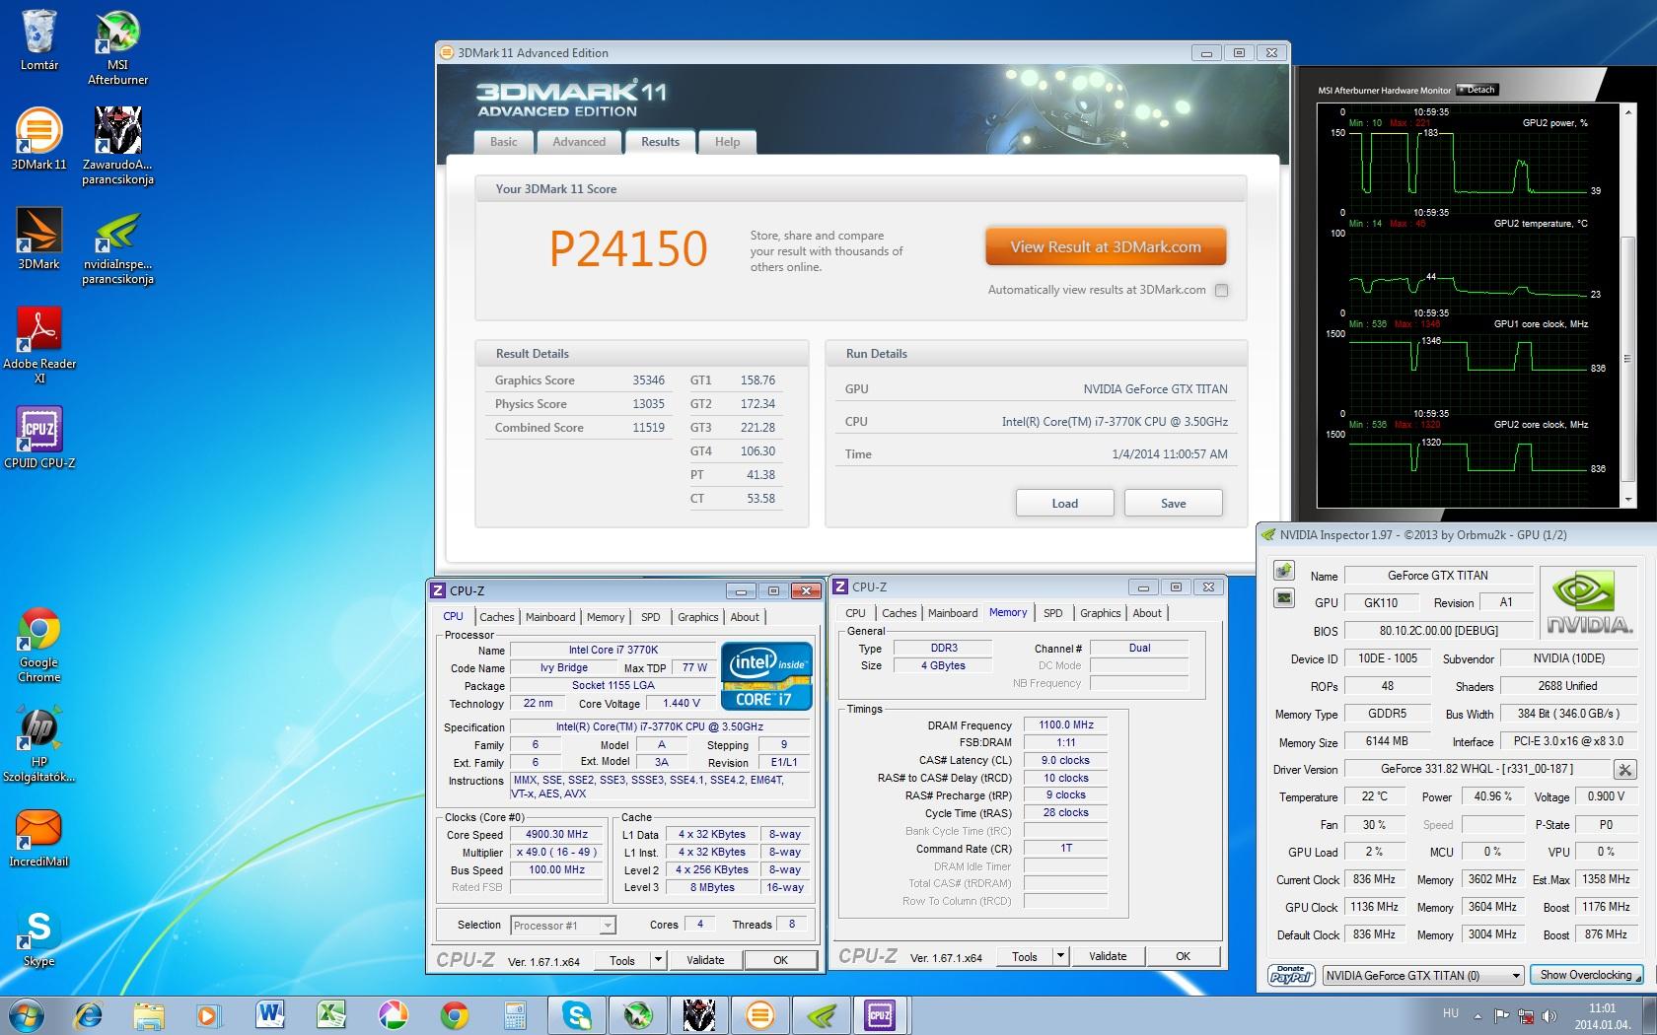Click the PayPal Donate icon in NVIDIA Inspector
The width and height of the screenshot is (1657, 1035).
click(x=1291, y=975)
